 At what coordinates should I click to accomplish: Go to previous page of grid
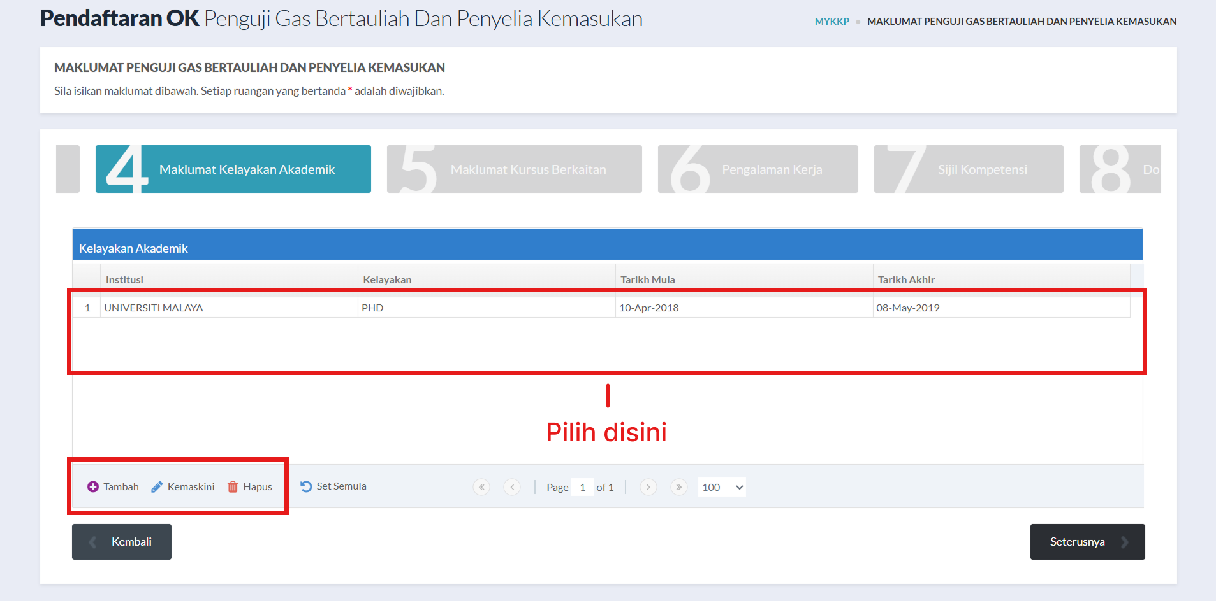tap(512, 488)
